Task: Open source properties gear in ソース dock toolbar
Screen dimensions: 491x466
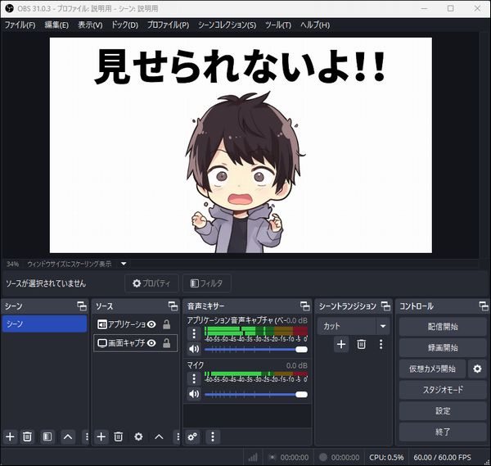Action: click(x=138, y=437)
